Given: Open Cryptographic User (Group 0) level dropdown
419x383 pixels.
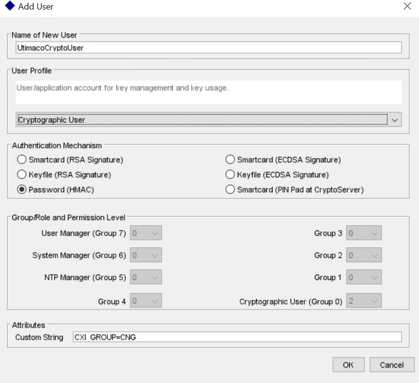Looking at the screenshot, I should click(364, 301).
